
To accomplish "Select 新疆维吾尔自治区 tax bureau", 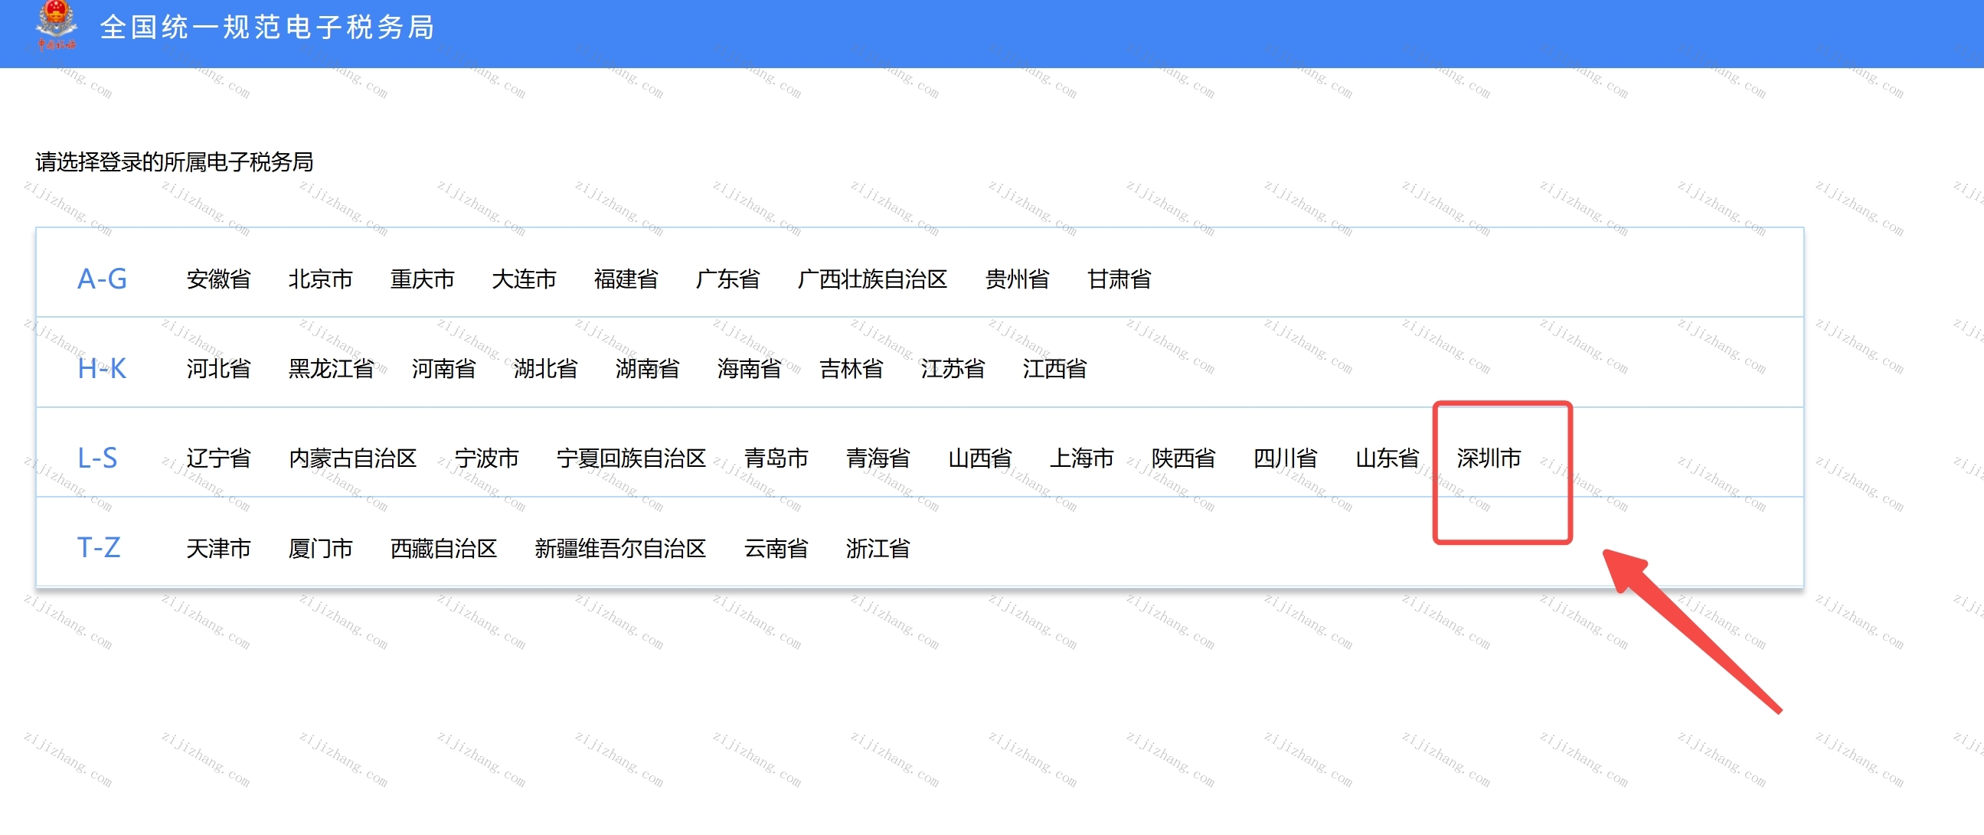I will tap(621, 549).
